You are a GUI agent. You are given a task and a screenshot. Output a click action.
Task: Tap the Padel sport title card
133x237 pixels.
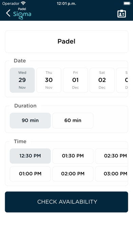[66, 42]
